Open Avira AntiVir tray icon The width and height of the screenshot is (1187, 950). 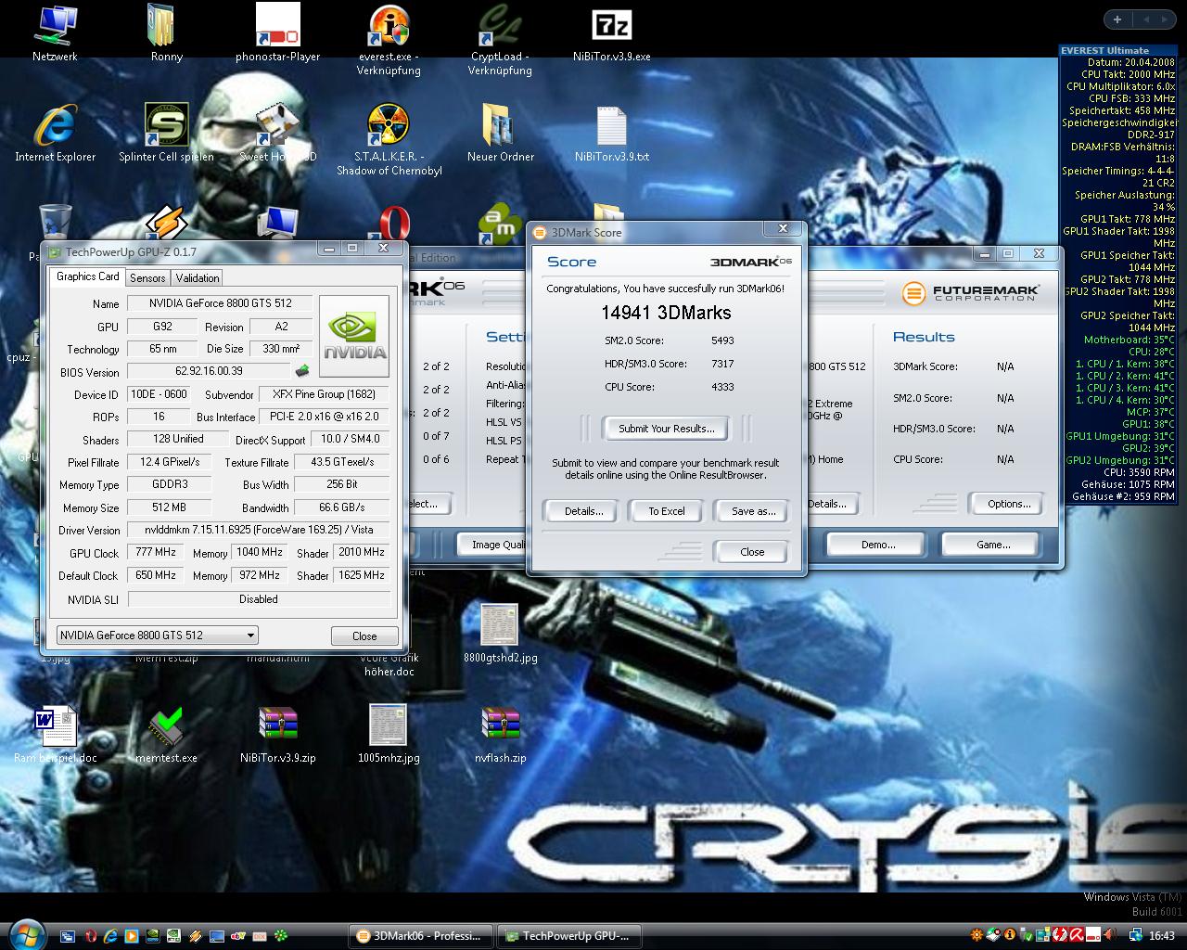pos(1077,934)
